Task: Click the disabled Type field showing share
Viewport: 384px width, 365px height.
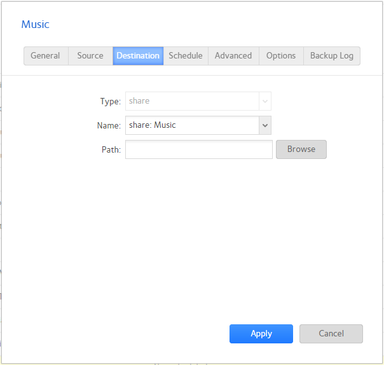Action: [x=191, y=101]
